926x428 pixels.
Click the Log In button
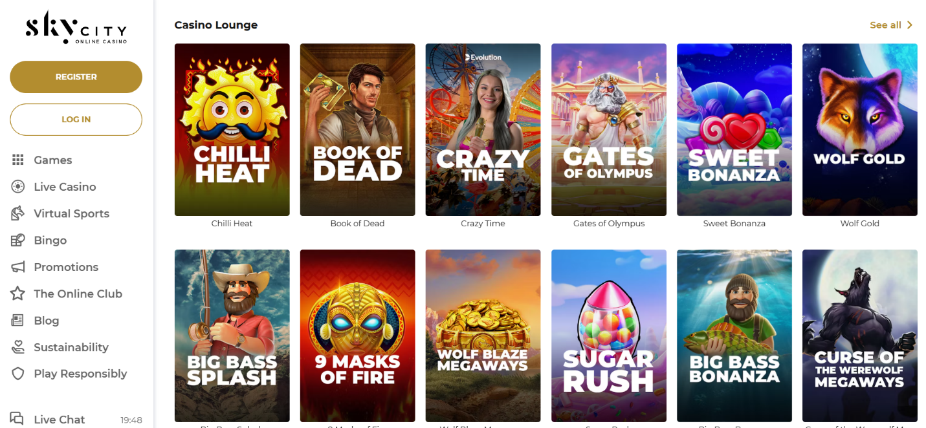pyautogui.click(x=76, y=120)
